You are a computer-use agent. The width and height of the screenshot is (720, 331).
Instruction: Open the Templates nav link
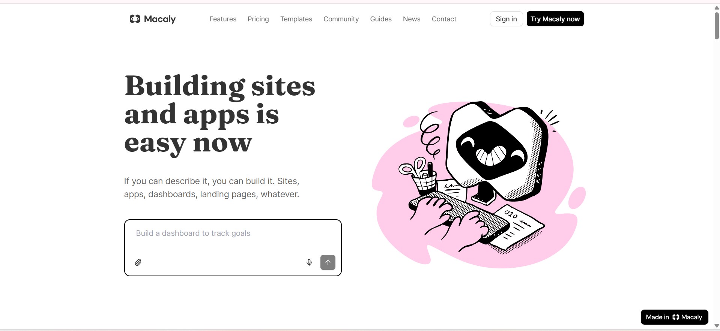pyautogui.click(x=296, y=19)
